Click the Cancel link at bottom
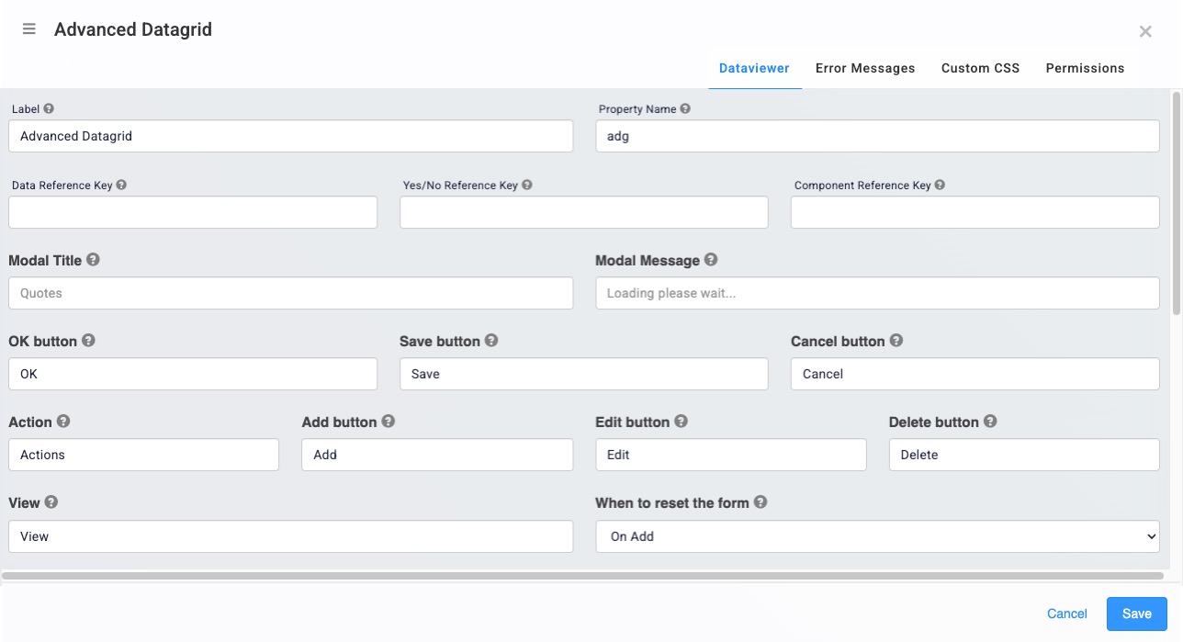The image size is (1183, 642). pyautogui.click(x=1067, y=614)
